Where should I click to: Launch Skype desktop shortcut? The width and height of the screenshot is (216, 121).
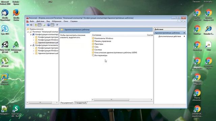pos(5,30)
